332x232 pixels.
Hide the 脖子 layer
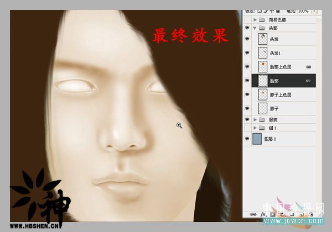tap(247, 108)
